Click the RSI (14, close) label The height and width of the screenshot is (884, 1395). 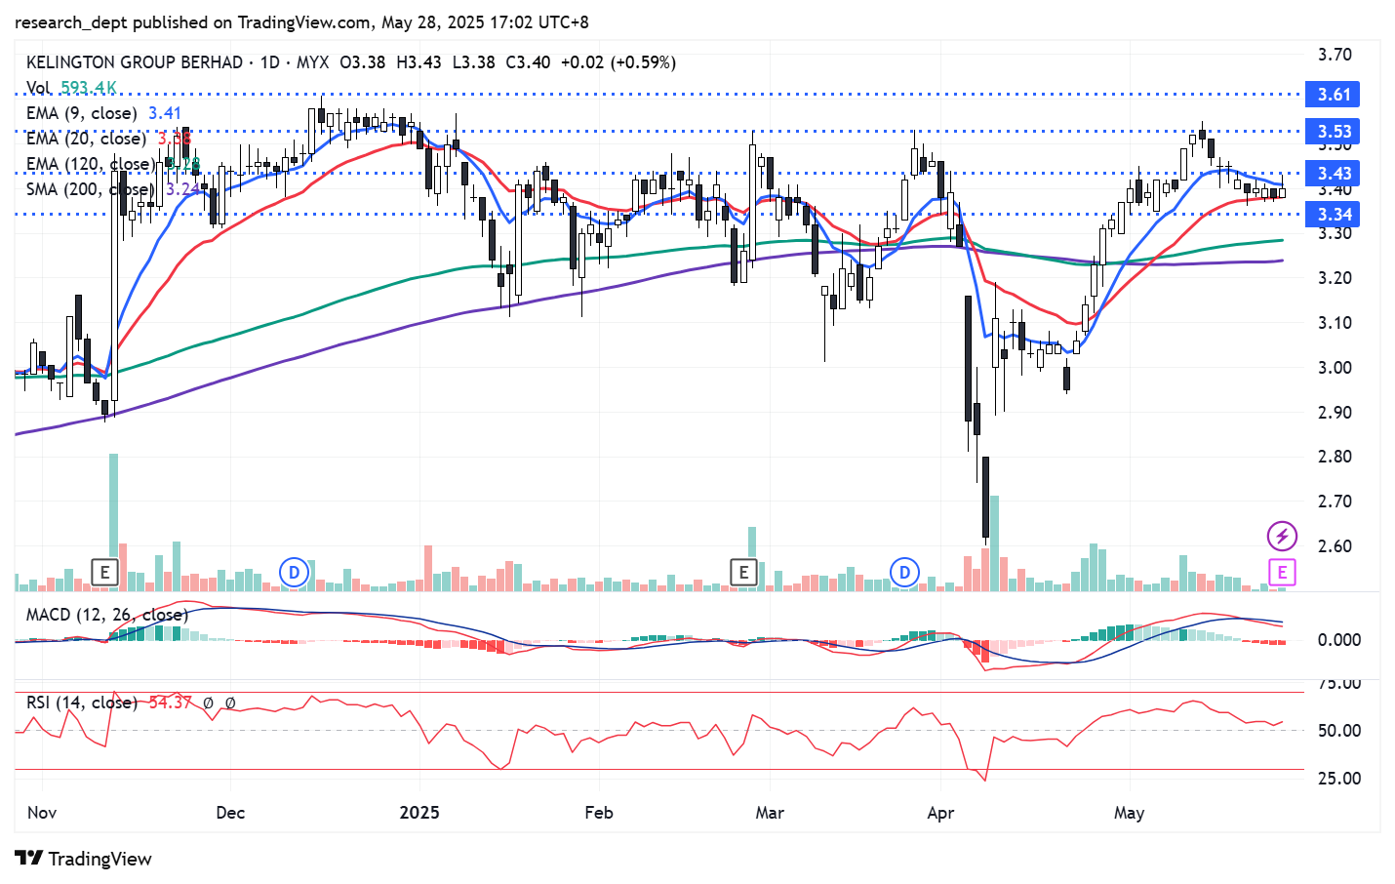[81, 703]
